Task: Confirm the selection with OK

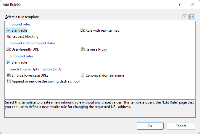Action: pos(150,126)
